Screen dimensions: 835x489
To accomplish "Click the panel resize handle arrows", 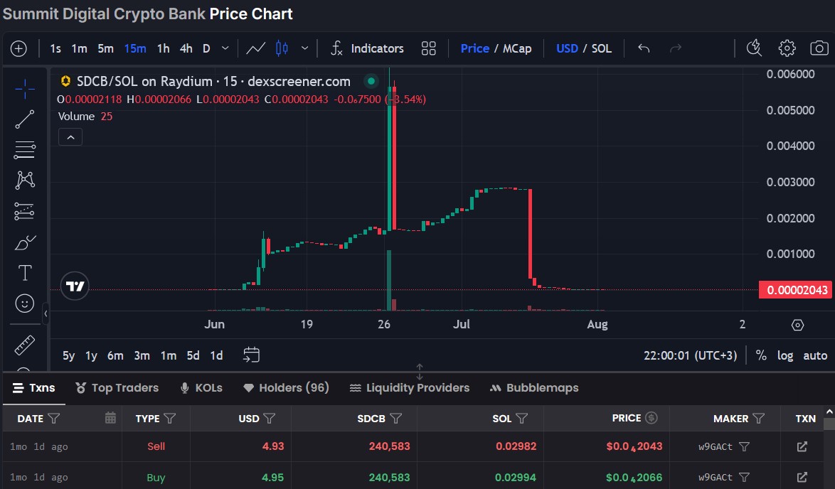I will [x=420, y=372].
